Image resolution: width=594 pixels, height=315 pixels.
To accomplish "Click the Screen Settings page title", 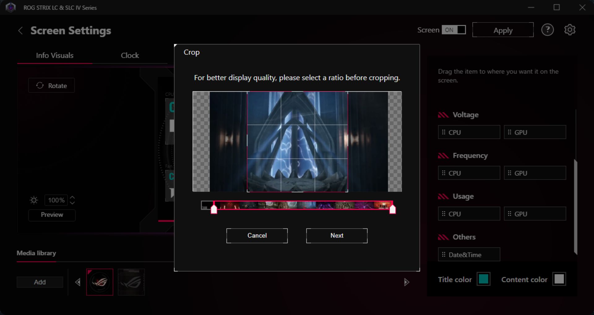I will 71,31.
